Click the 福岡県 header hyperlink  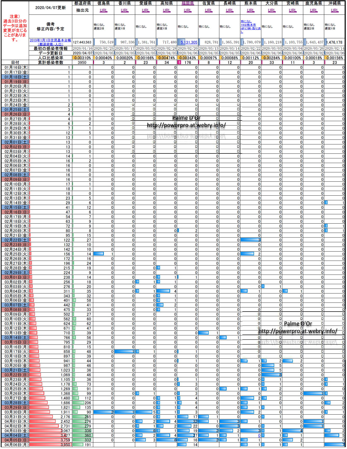pos(188,3)
